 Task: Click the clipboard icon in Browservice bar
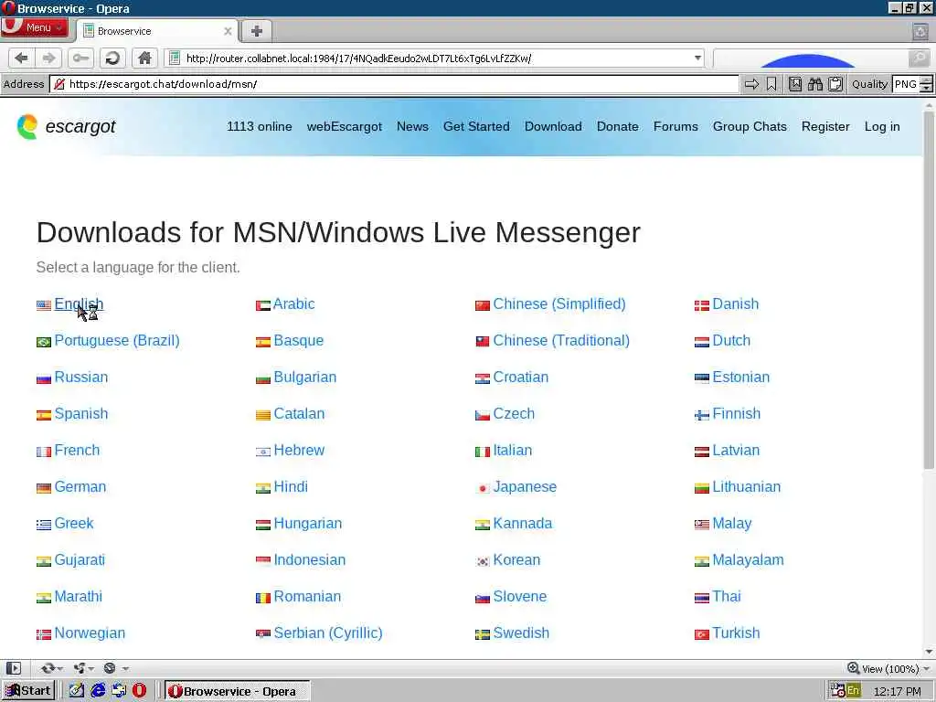click(x=835, y=84)
